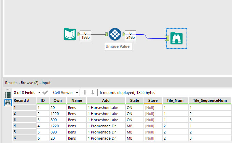Click the Browse tool input anchor
The image size is (232, 143).
point(167,38)
